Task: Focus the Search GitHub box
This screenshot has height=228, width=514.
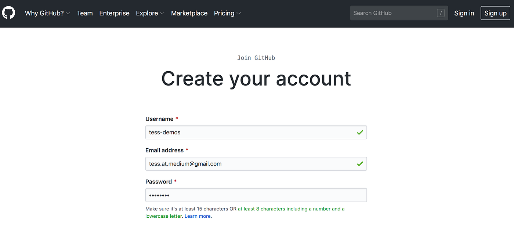Action: coord(399,13)
